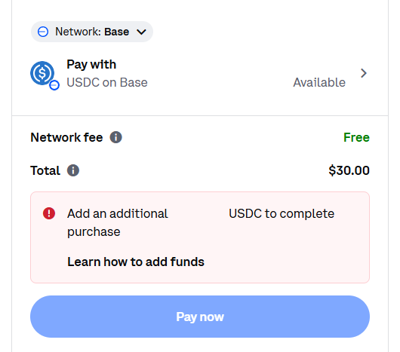Select the Pay with USDC on Base row

200,74
